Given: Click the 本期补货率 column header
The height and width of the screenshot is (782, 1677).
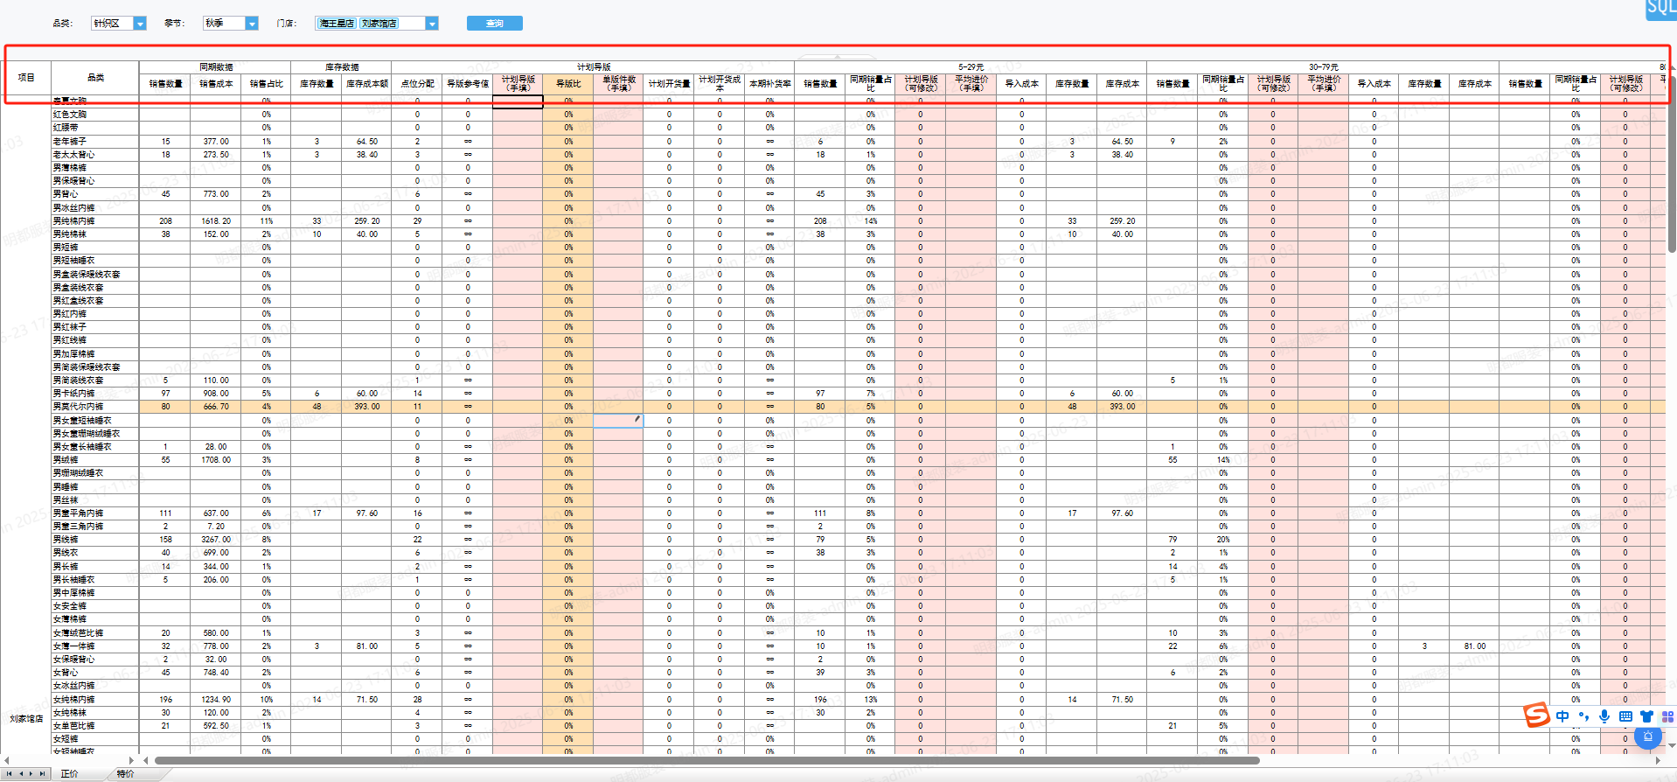Looking at the screenshot, I should point(770,84).
